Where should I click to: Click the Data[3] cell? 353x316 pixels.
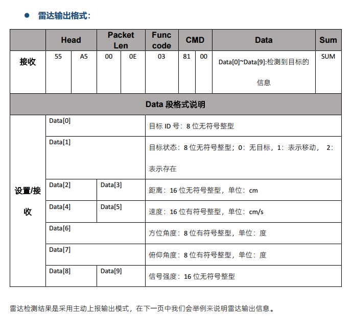pos(111,185)
